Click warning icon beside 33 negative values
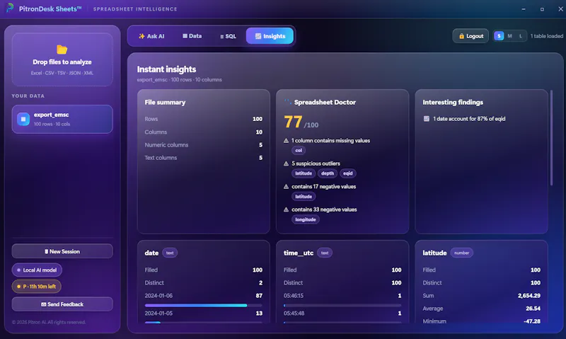Viewport: 566px width, 339px height. [x=287, y=209]
